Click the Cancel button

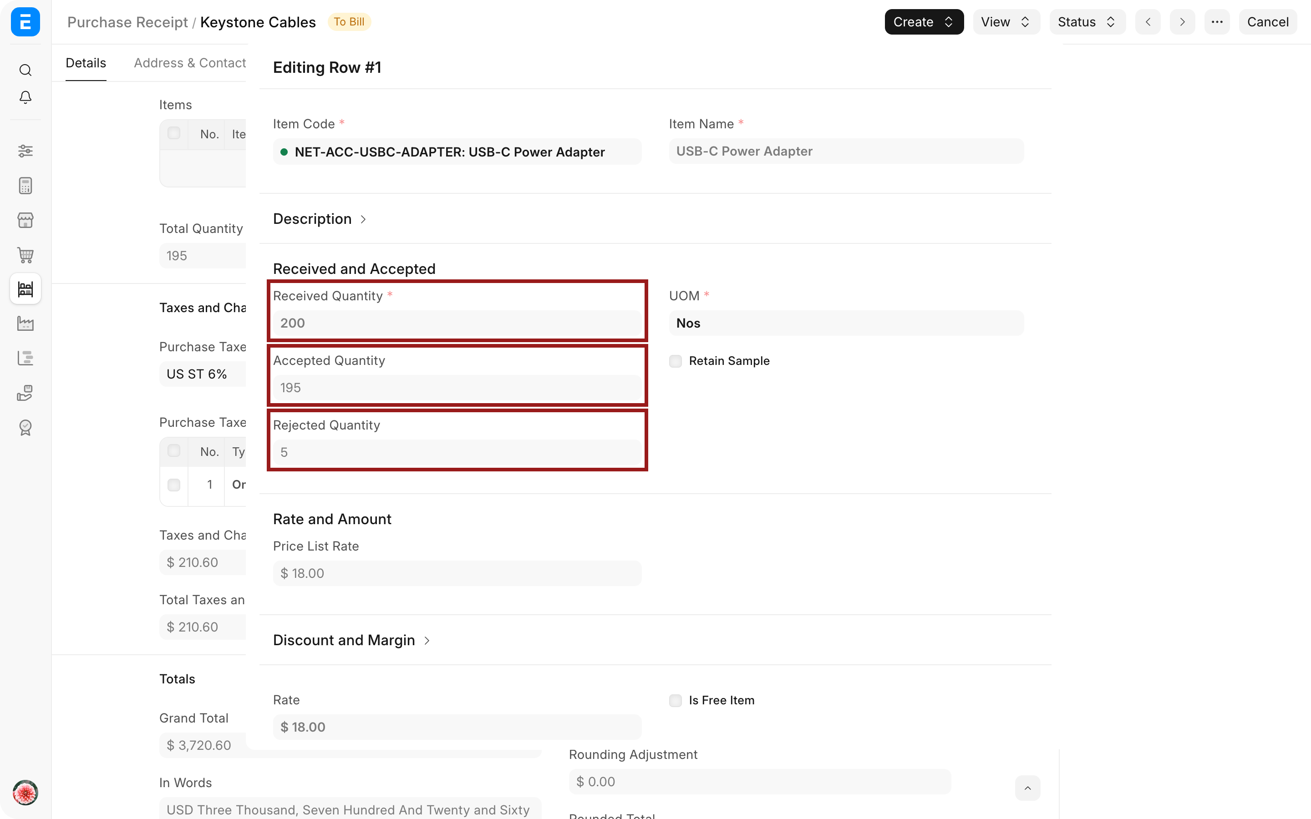1268,22
